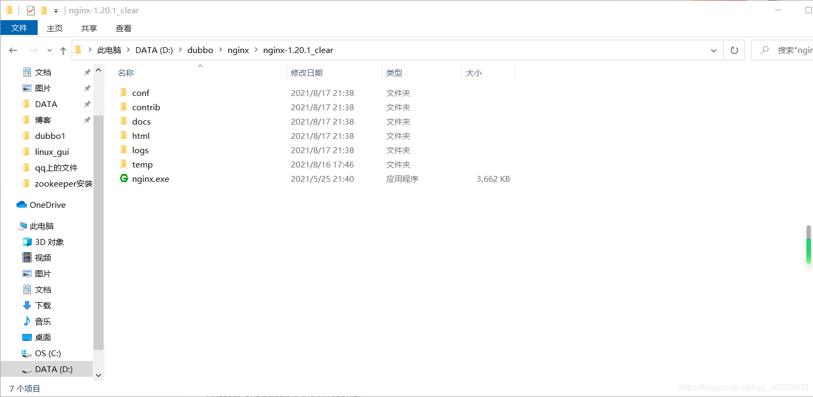
Task: Click the search box field
Action: point(783,50)
